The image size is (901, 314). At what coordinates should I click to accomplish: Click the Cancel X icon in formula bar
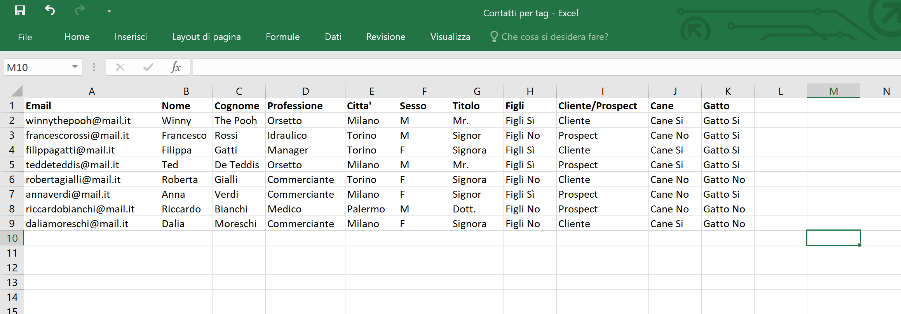pyautogui.click(x=120, y=67)
